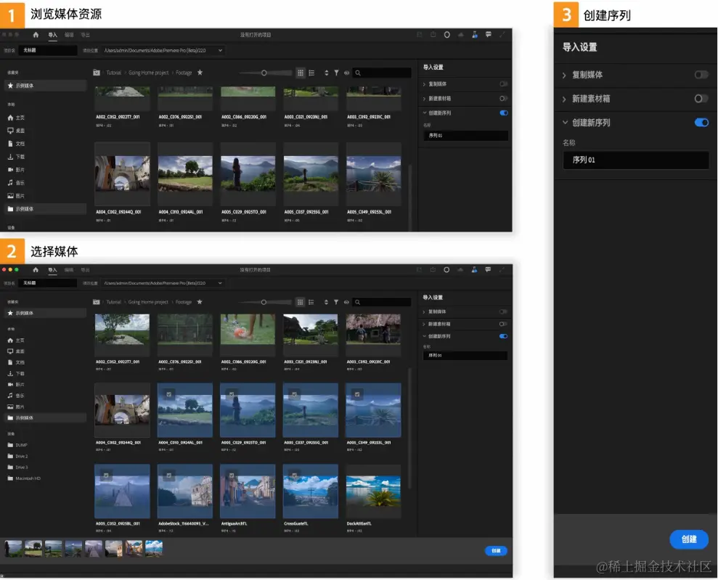Screen dimensions: 718x580
Task: Expand 复制媒体 chevron in step 2 window
Action: click(423, 311)
